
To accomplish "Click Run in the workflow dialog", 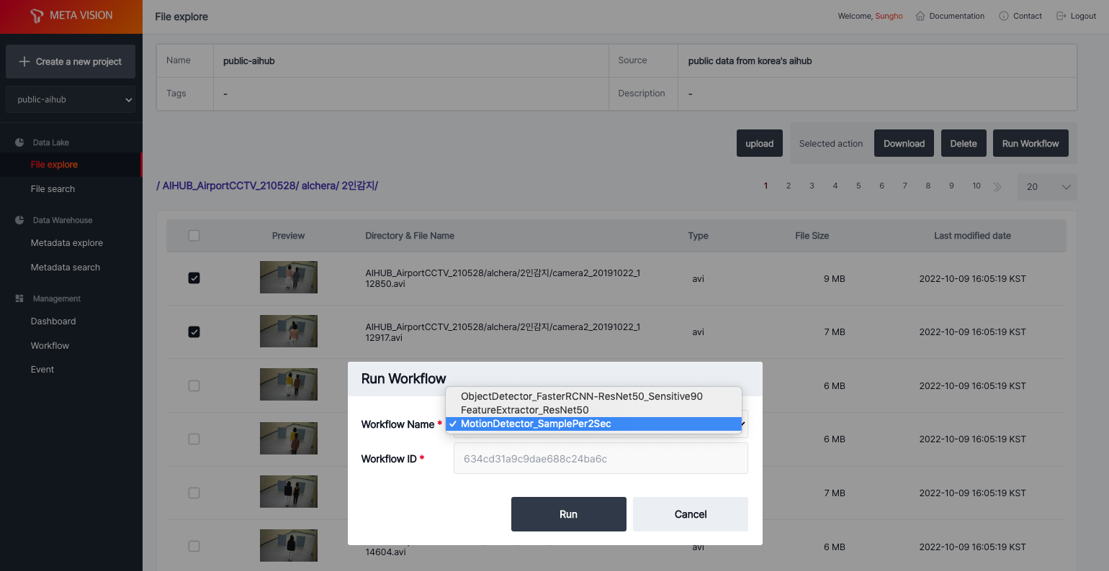I will [569, 514].
